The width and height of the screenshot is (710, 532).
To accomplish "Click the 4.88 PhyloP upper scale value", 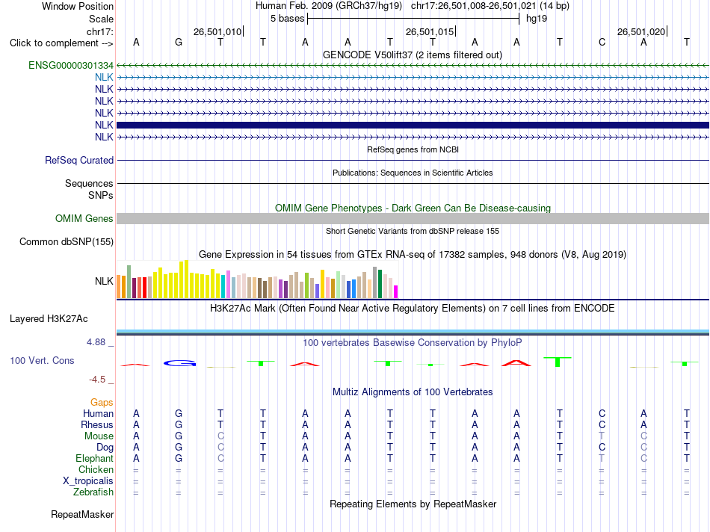I will [96, 342].
